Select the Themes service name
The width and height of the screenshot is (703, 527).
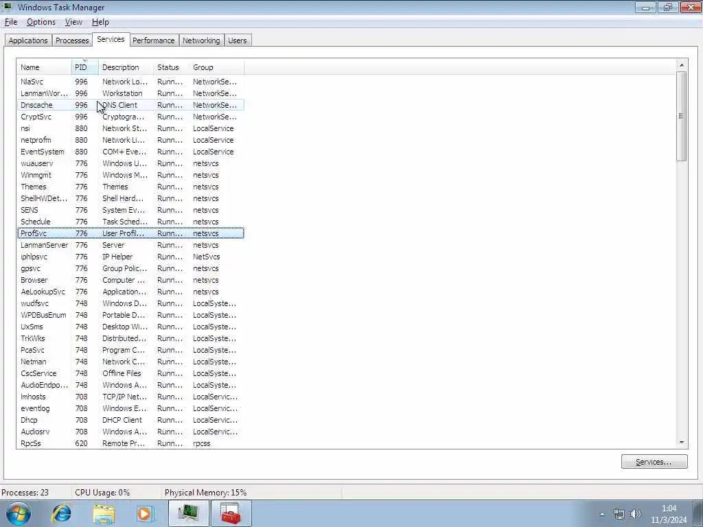[33, 187]
